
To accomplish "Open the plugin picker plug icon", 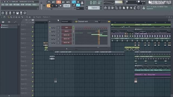I will [127, 8].
